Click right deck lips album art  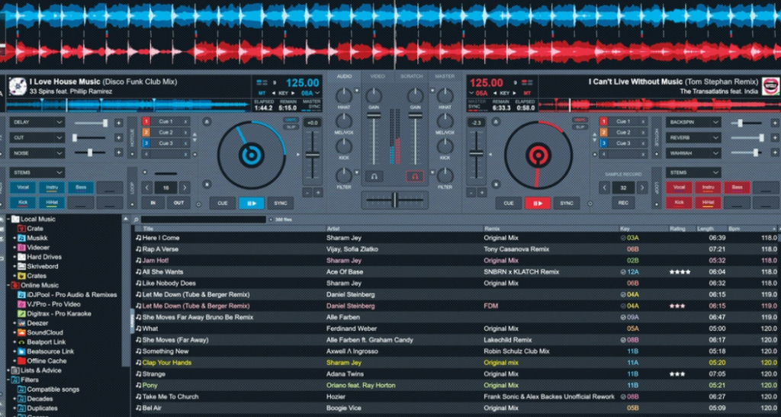(770, 85)
